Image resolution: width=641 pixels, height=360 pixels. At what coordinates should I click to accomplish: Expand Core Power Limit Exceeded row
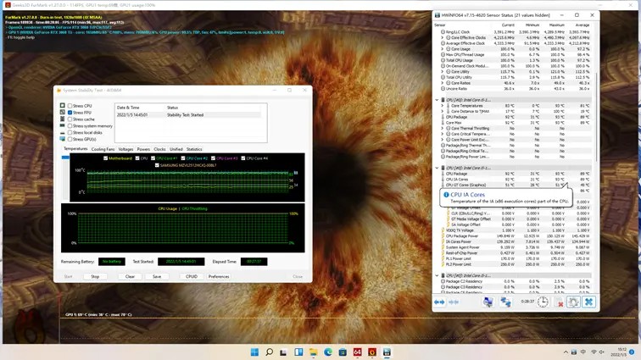pyautogui.click(x=442, y=140)
